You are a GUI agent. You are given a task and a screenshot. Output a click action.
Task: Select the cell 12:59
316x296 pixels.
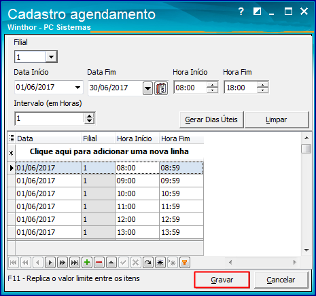click(181, 219)
